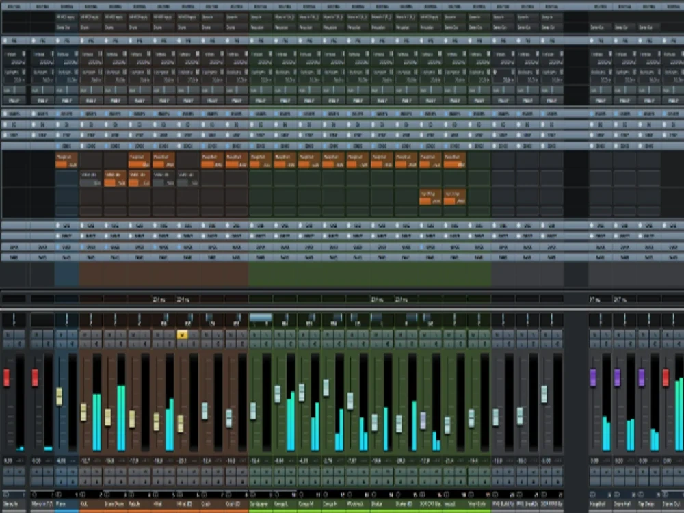Solo the first brown drum channel
The width and height of the screenshot is (684, 513).
96,334
